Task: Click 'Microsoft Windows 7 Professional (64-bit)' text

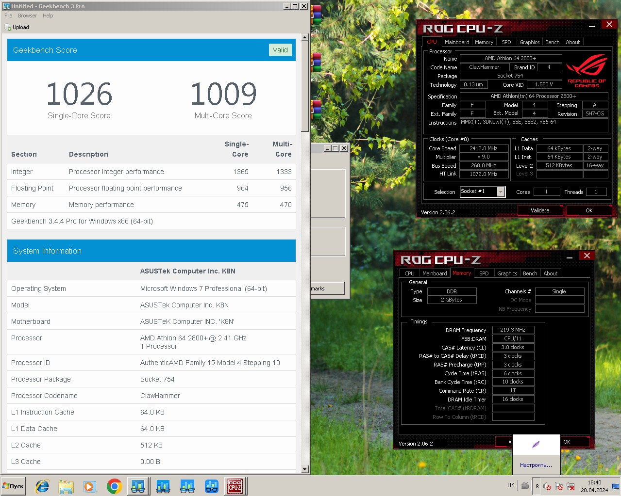Action: [x=203, y=288]
